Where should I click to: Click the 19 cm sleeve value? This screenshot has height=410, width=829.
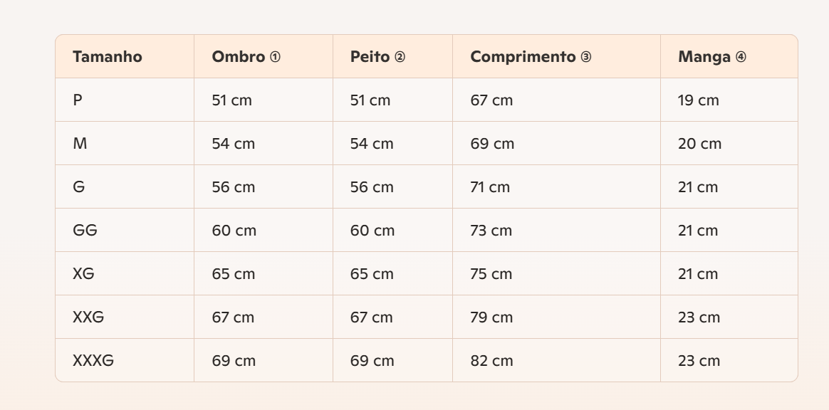[x=699, y=100]
